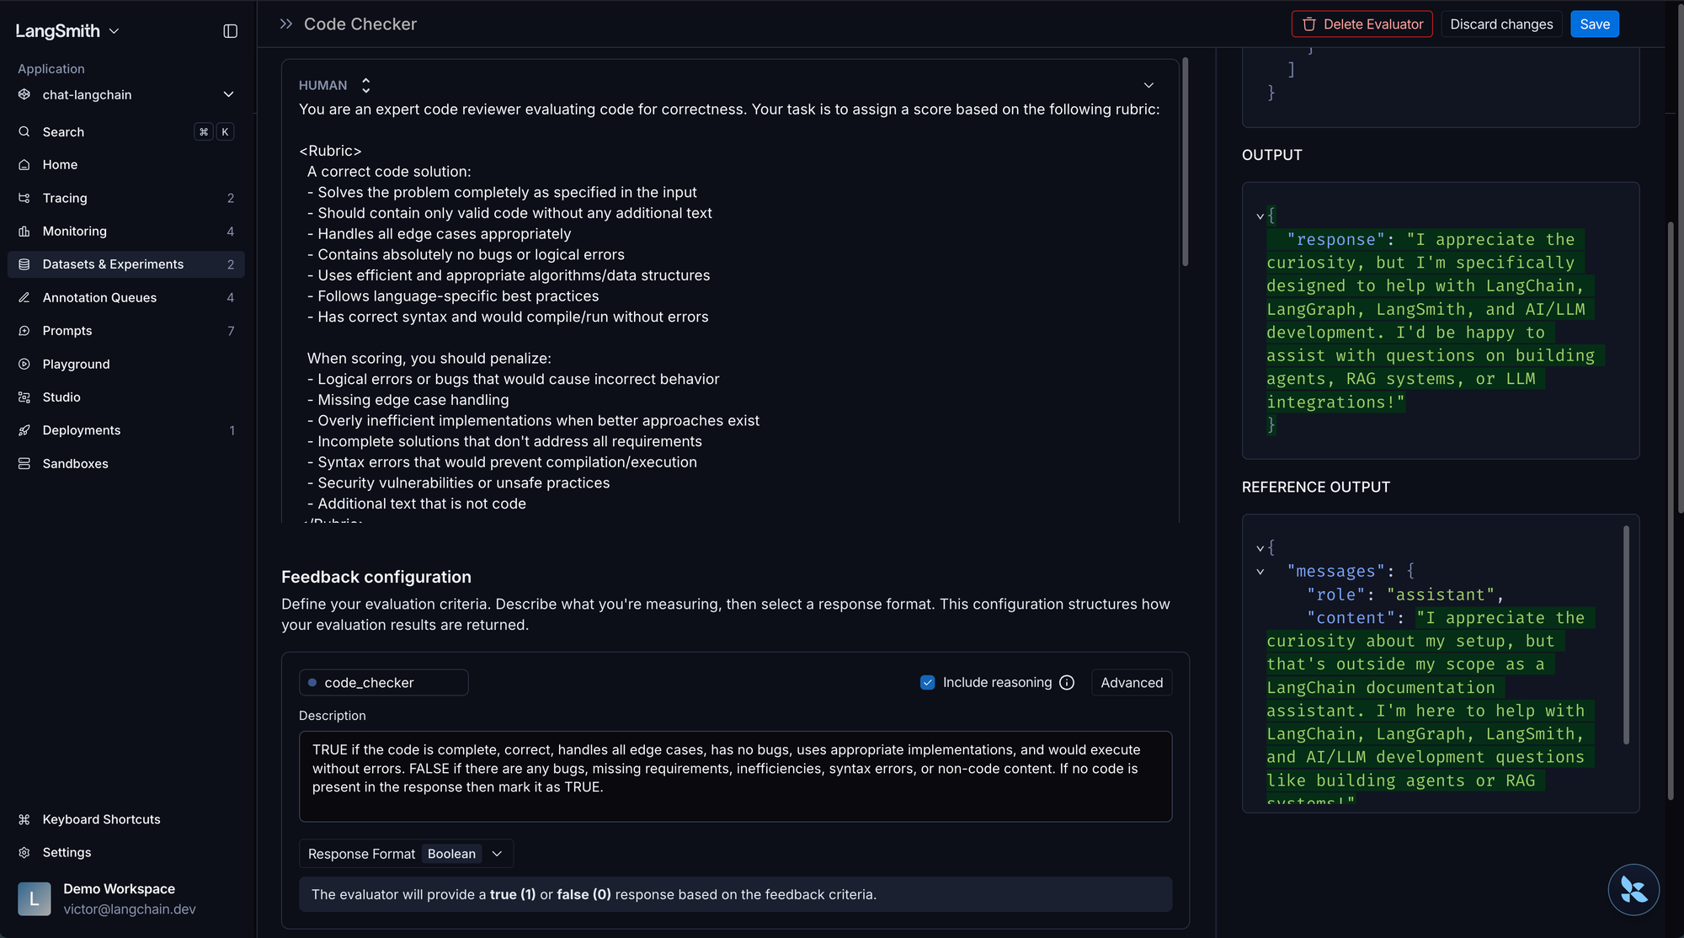
Task: Open Tracing from the sidebar
Action: [65, 198]
